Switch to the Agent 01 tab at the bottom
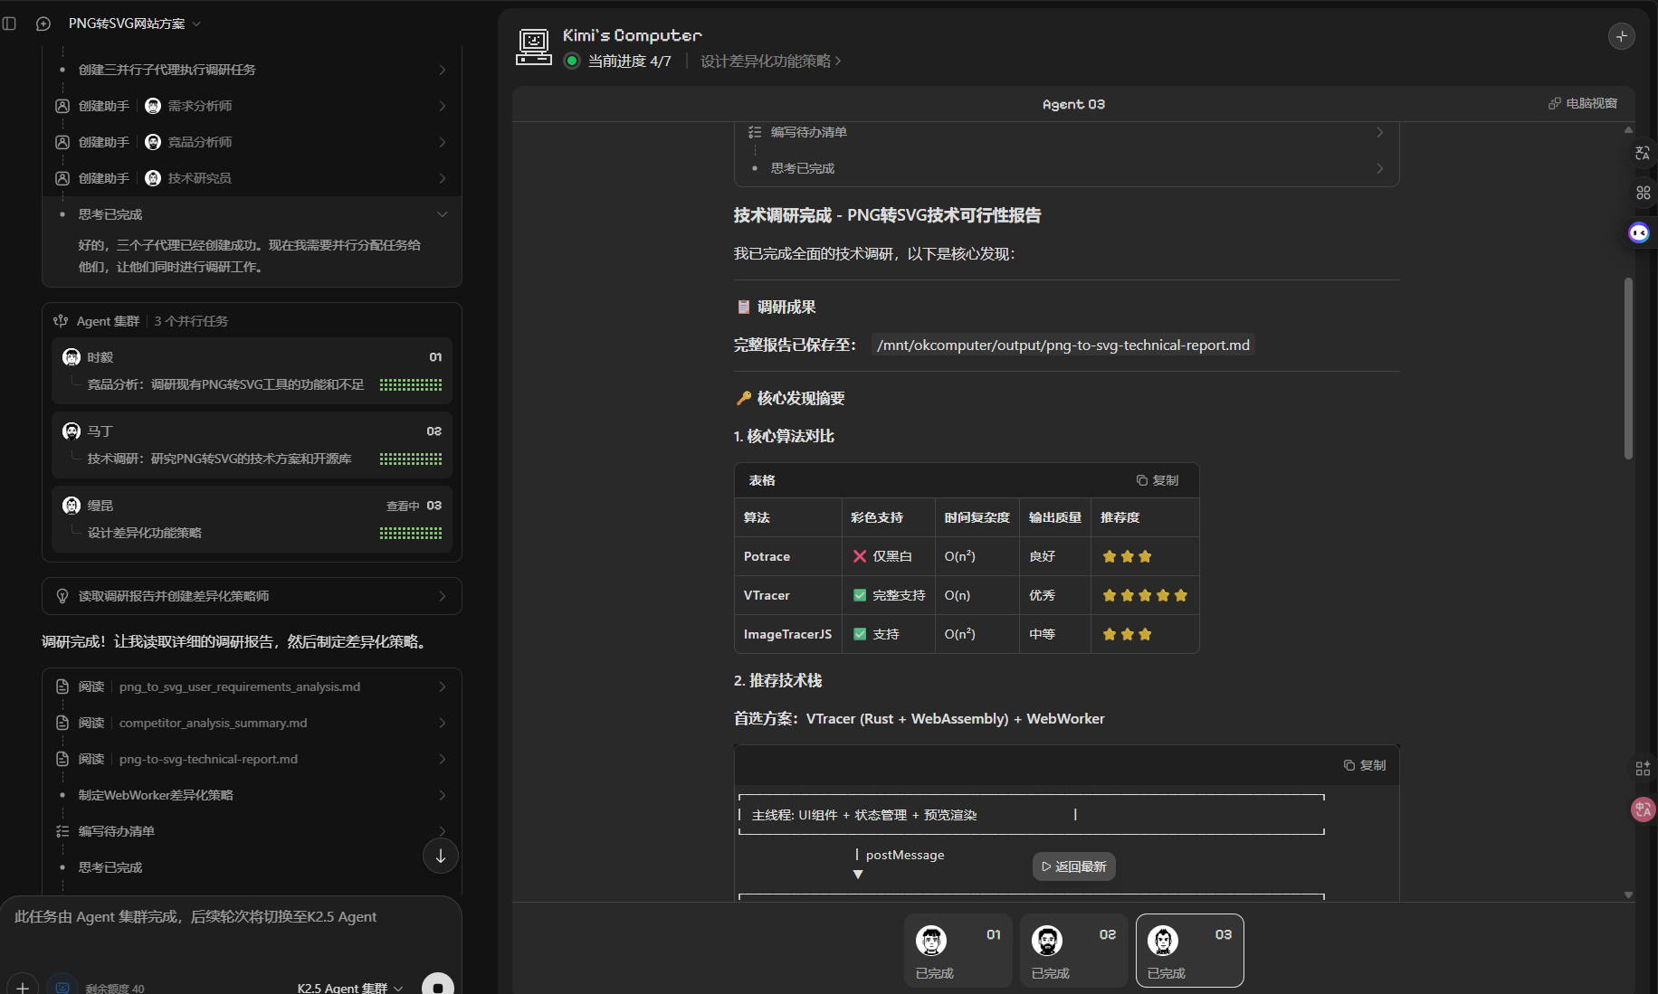The width and height of the screenshot is (1658, 994). [x=958, y=951]
